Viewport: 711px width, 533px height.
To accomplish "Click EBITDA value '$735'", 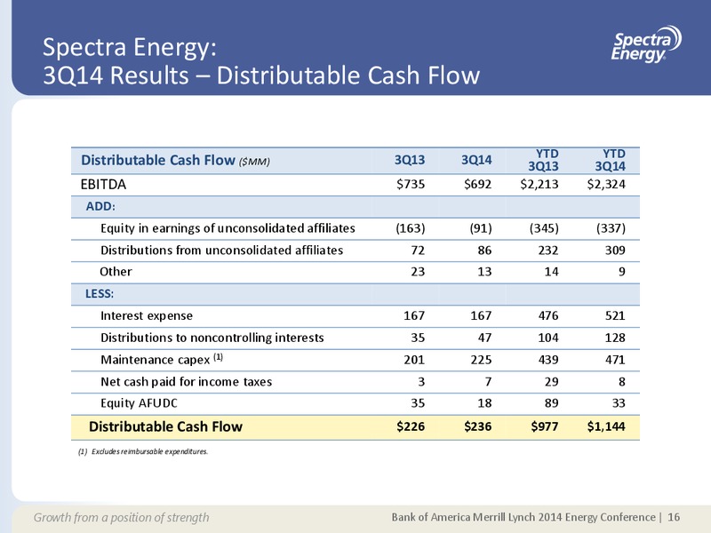I will (411, 184).
